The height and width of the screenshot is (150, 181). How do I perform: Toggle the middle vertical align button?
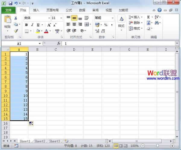pos(74,18)
